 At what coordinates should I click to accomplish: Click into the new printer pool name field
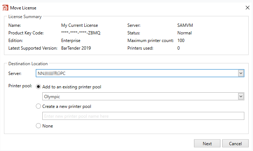click(143, 116)
